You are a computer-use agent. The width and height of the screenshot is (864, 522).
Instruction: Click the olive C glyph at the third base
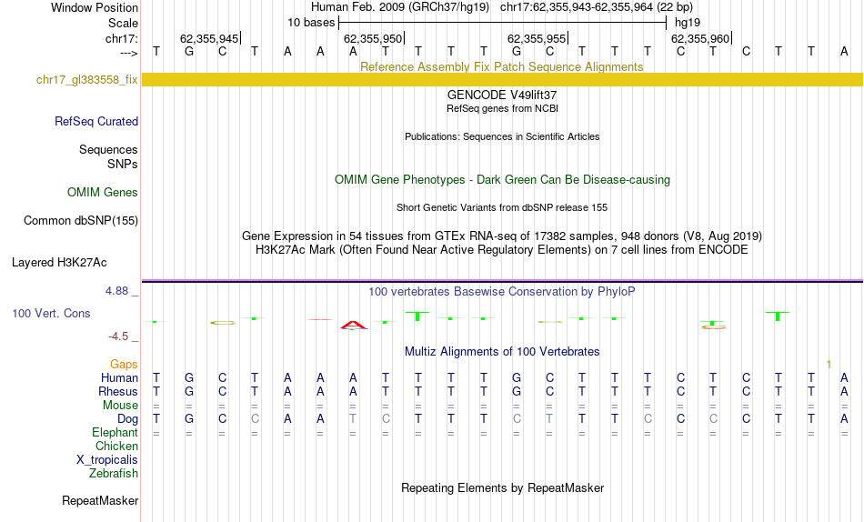(x=223, y=323)
